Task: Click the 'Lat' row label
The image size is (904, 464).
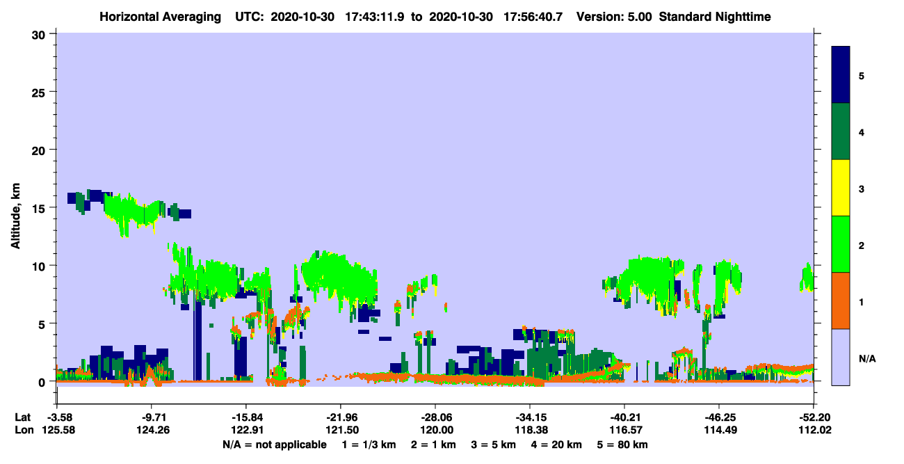Action: (22, 417)
